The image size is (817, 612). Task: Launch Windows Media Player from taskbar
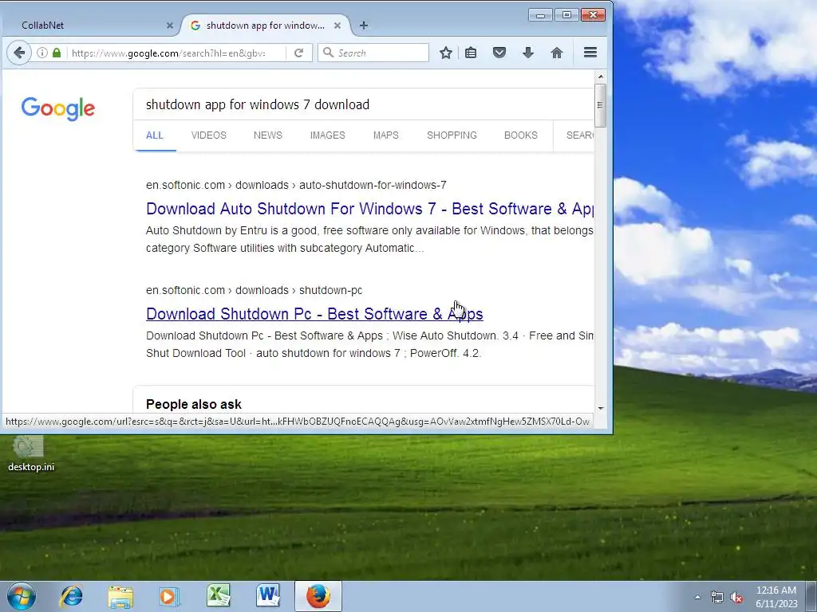click(168, 596)
